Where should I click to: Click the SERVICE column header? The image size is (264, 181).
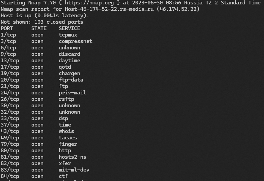69,28
